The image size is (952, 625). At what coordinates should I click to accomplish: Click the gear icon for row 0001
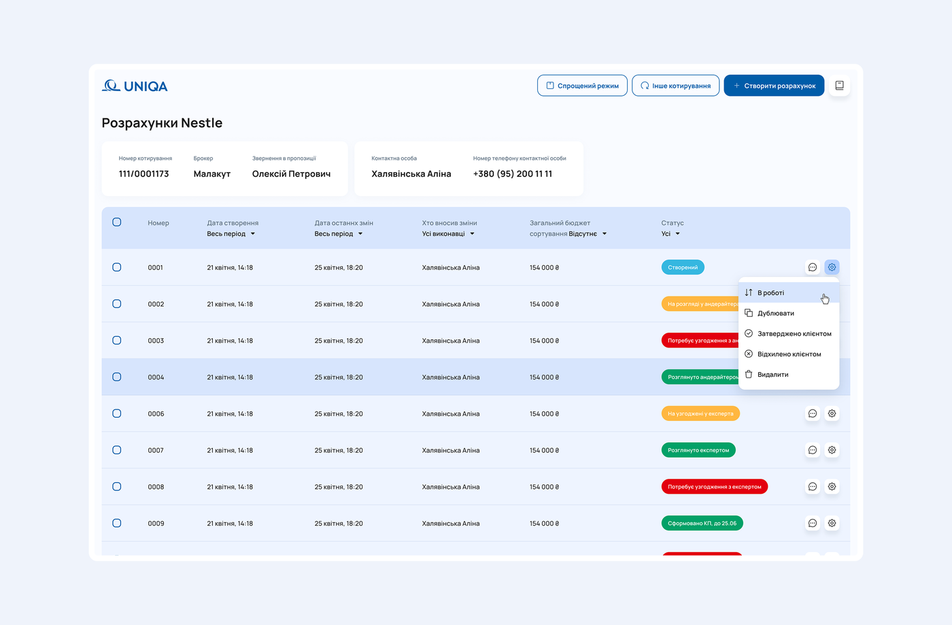click(832, 267)
